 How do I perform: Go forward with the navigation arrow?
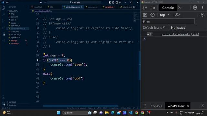point(45,2)
